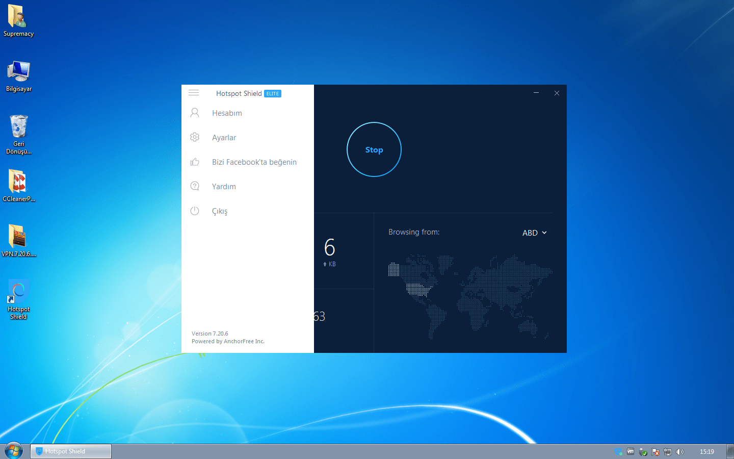Collapse the hamburger menu in Hotspot Shield
This screenshot has width=734, height=459.
(x=194, y=93)
